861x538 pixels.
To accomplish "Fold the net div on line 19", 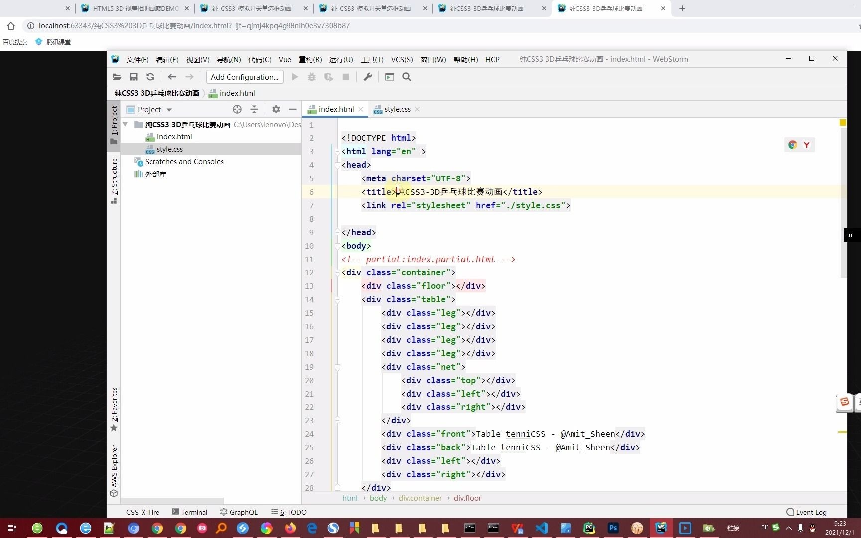I will click(337, 367).
